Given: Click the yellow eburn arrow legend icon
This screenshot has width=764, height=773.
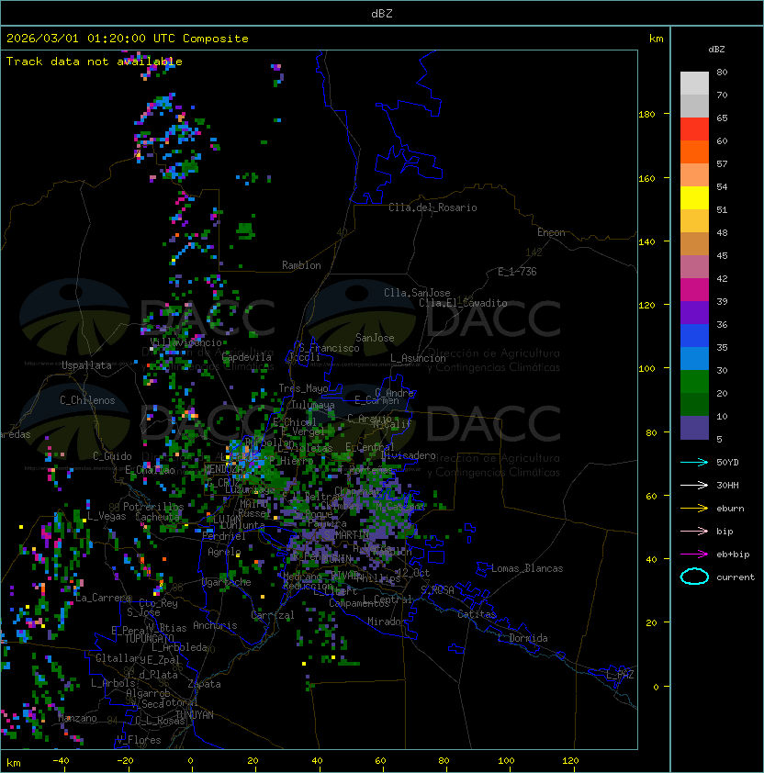Looking at the screenshot, I should [x=694, y=509].
